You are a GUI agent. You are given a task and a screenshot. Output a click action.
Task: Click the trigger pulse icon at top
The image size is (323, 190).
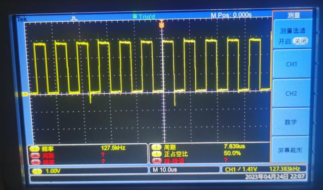pyautogui.click(x=74, y=19)
